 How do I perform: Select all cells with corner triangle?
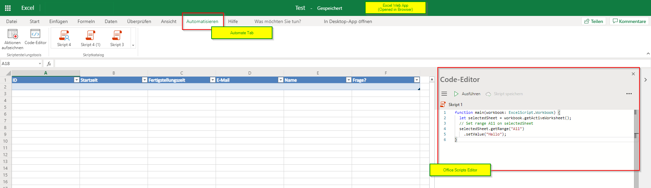click(8, 73)
